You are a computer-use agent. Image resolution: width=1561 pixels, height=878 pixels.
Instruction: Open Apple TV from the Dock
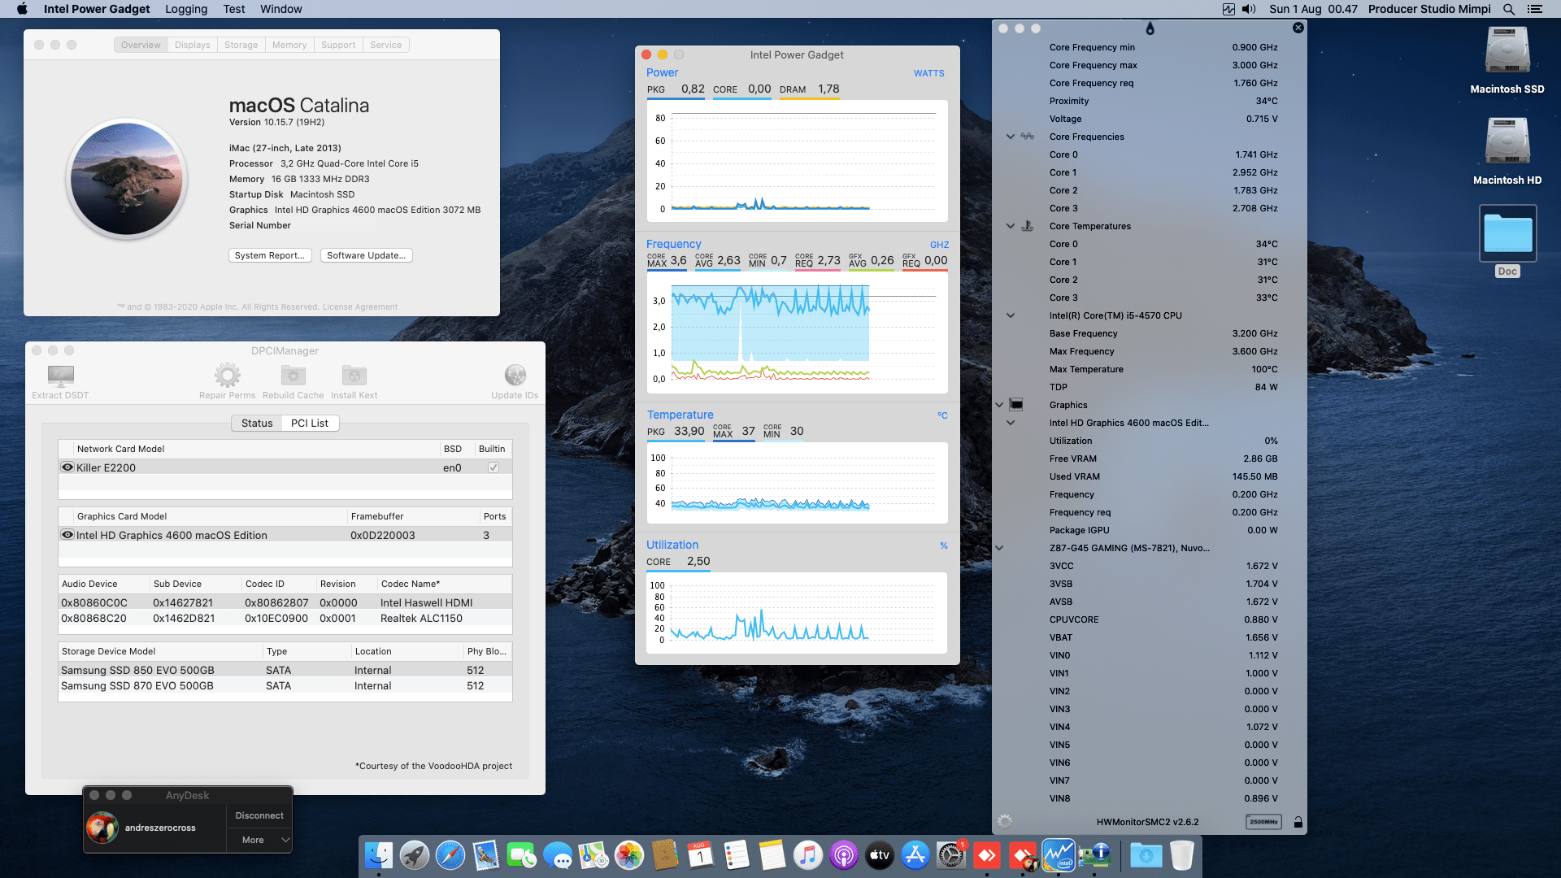point(880,855)
